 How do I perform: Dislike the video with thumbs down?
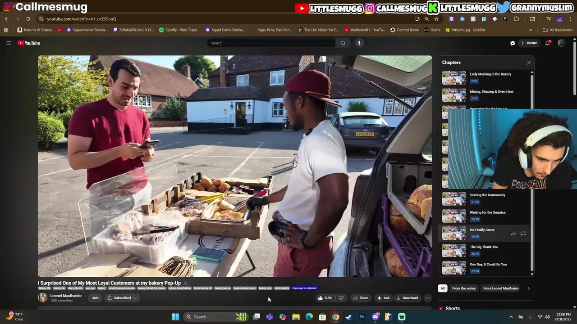(341, 298)
